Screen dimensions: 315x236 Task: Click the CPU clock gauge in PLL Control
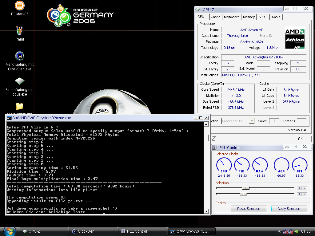point(224,165)
